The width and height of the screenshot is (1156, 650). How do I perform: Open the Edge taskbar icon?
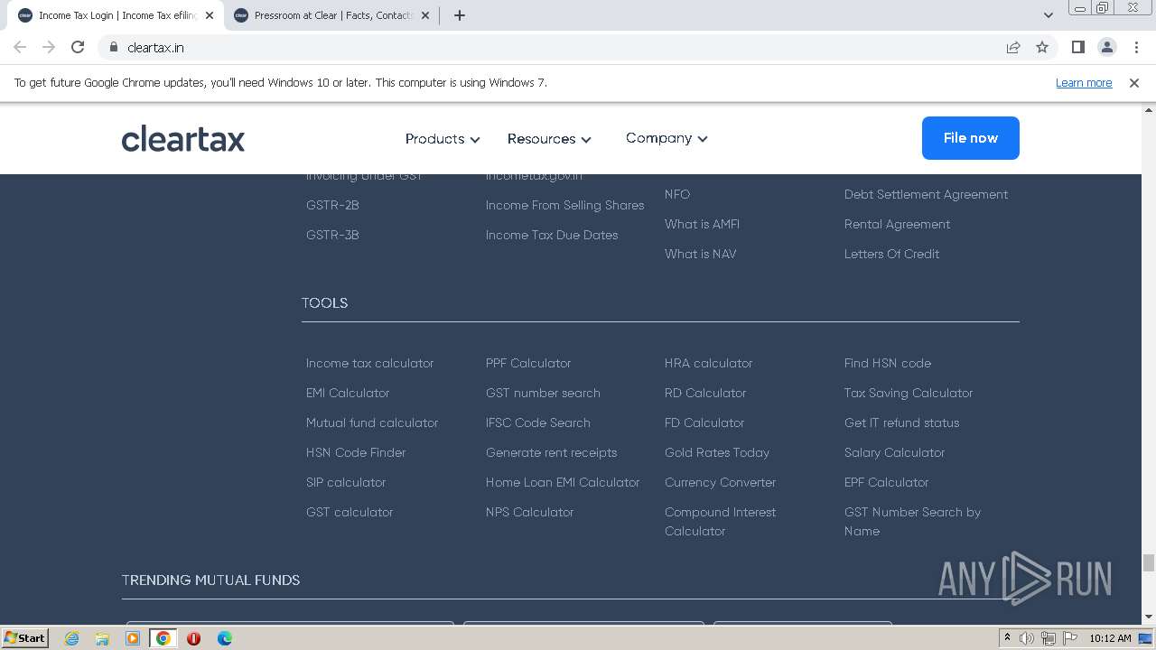[224, 638]
